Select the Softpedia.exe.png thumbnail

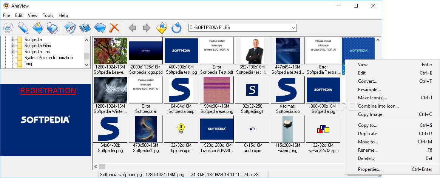217,90
